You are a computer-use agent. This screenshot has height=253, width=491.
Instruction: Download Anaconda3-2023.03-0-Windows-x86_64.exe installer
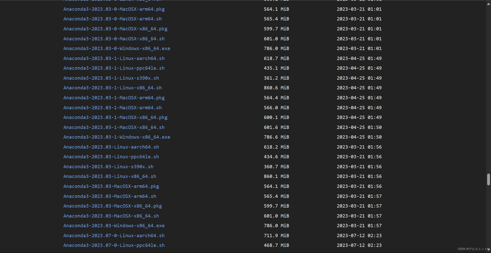tap(117, 49)
